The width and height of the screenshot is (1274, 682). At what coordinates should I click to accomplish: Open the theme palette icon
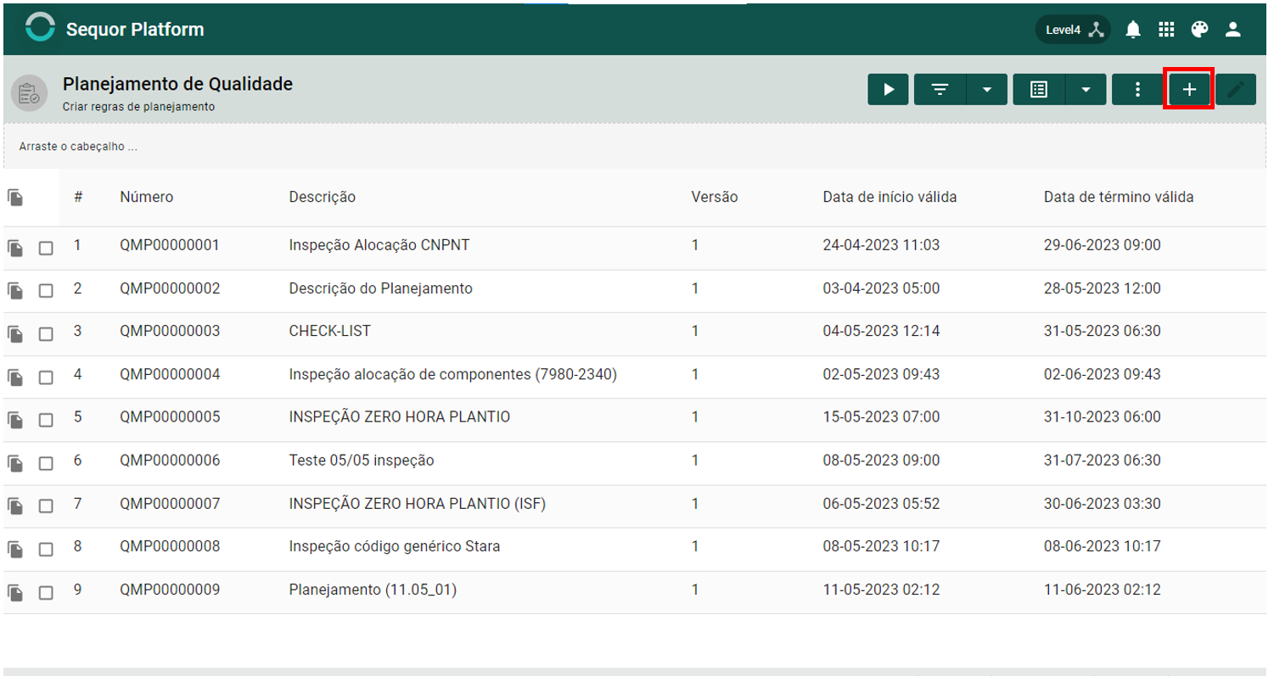point(1199,30)
